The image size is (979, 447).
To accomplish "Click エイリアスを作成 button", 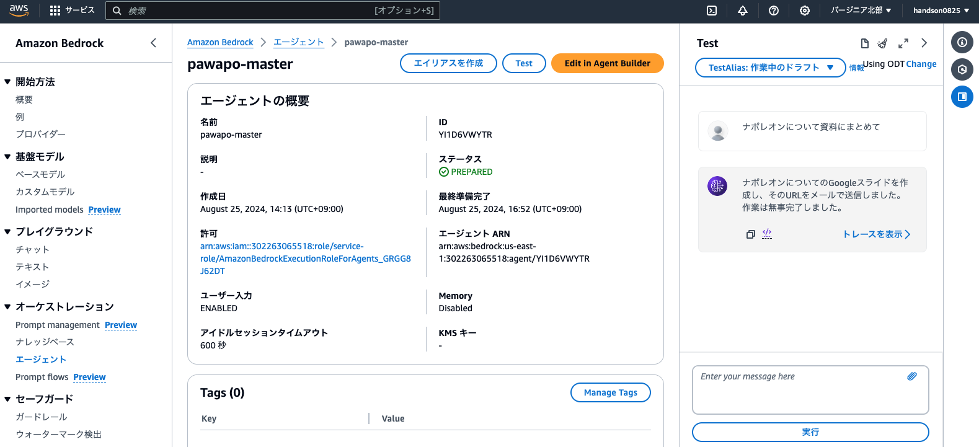I will (448, 63).
